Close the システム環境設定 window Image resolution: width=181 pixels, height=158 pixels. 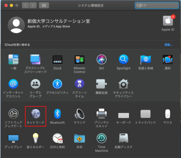[x=6, y=5]
